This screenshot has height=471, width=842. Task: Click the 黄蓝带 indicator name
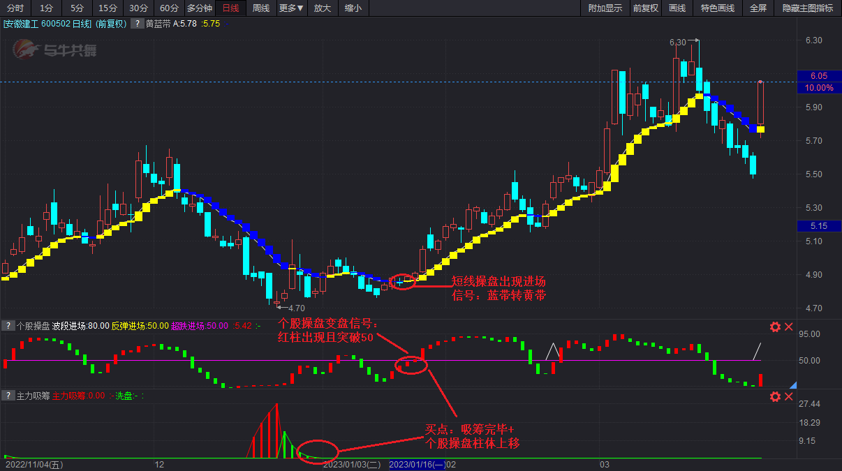pos(158,24)
